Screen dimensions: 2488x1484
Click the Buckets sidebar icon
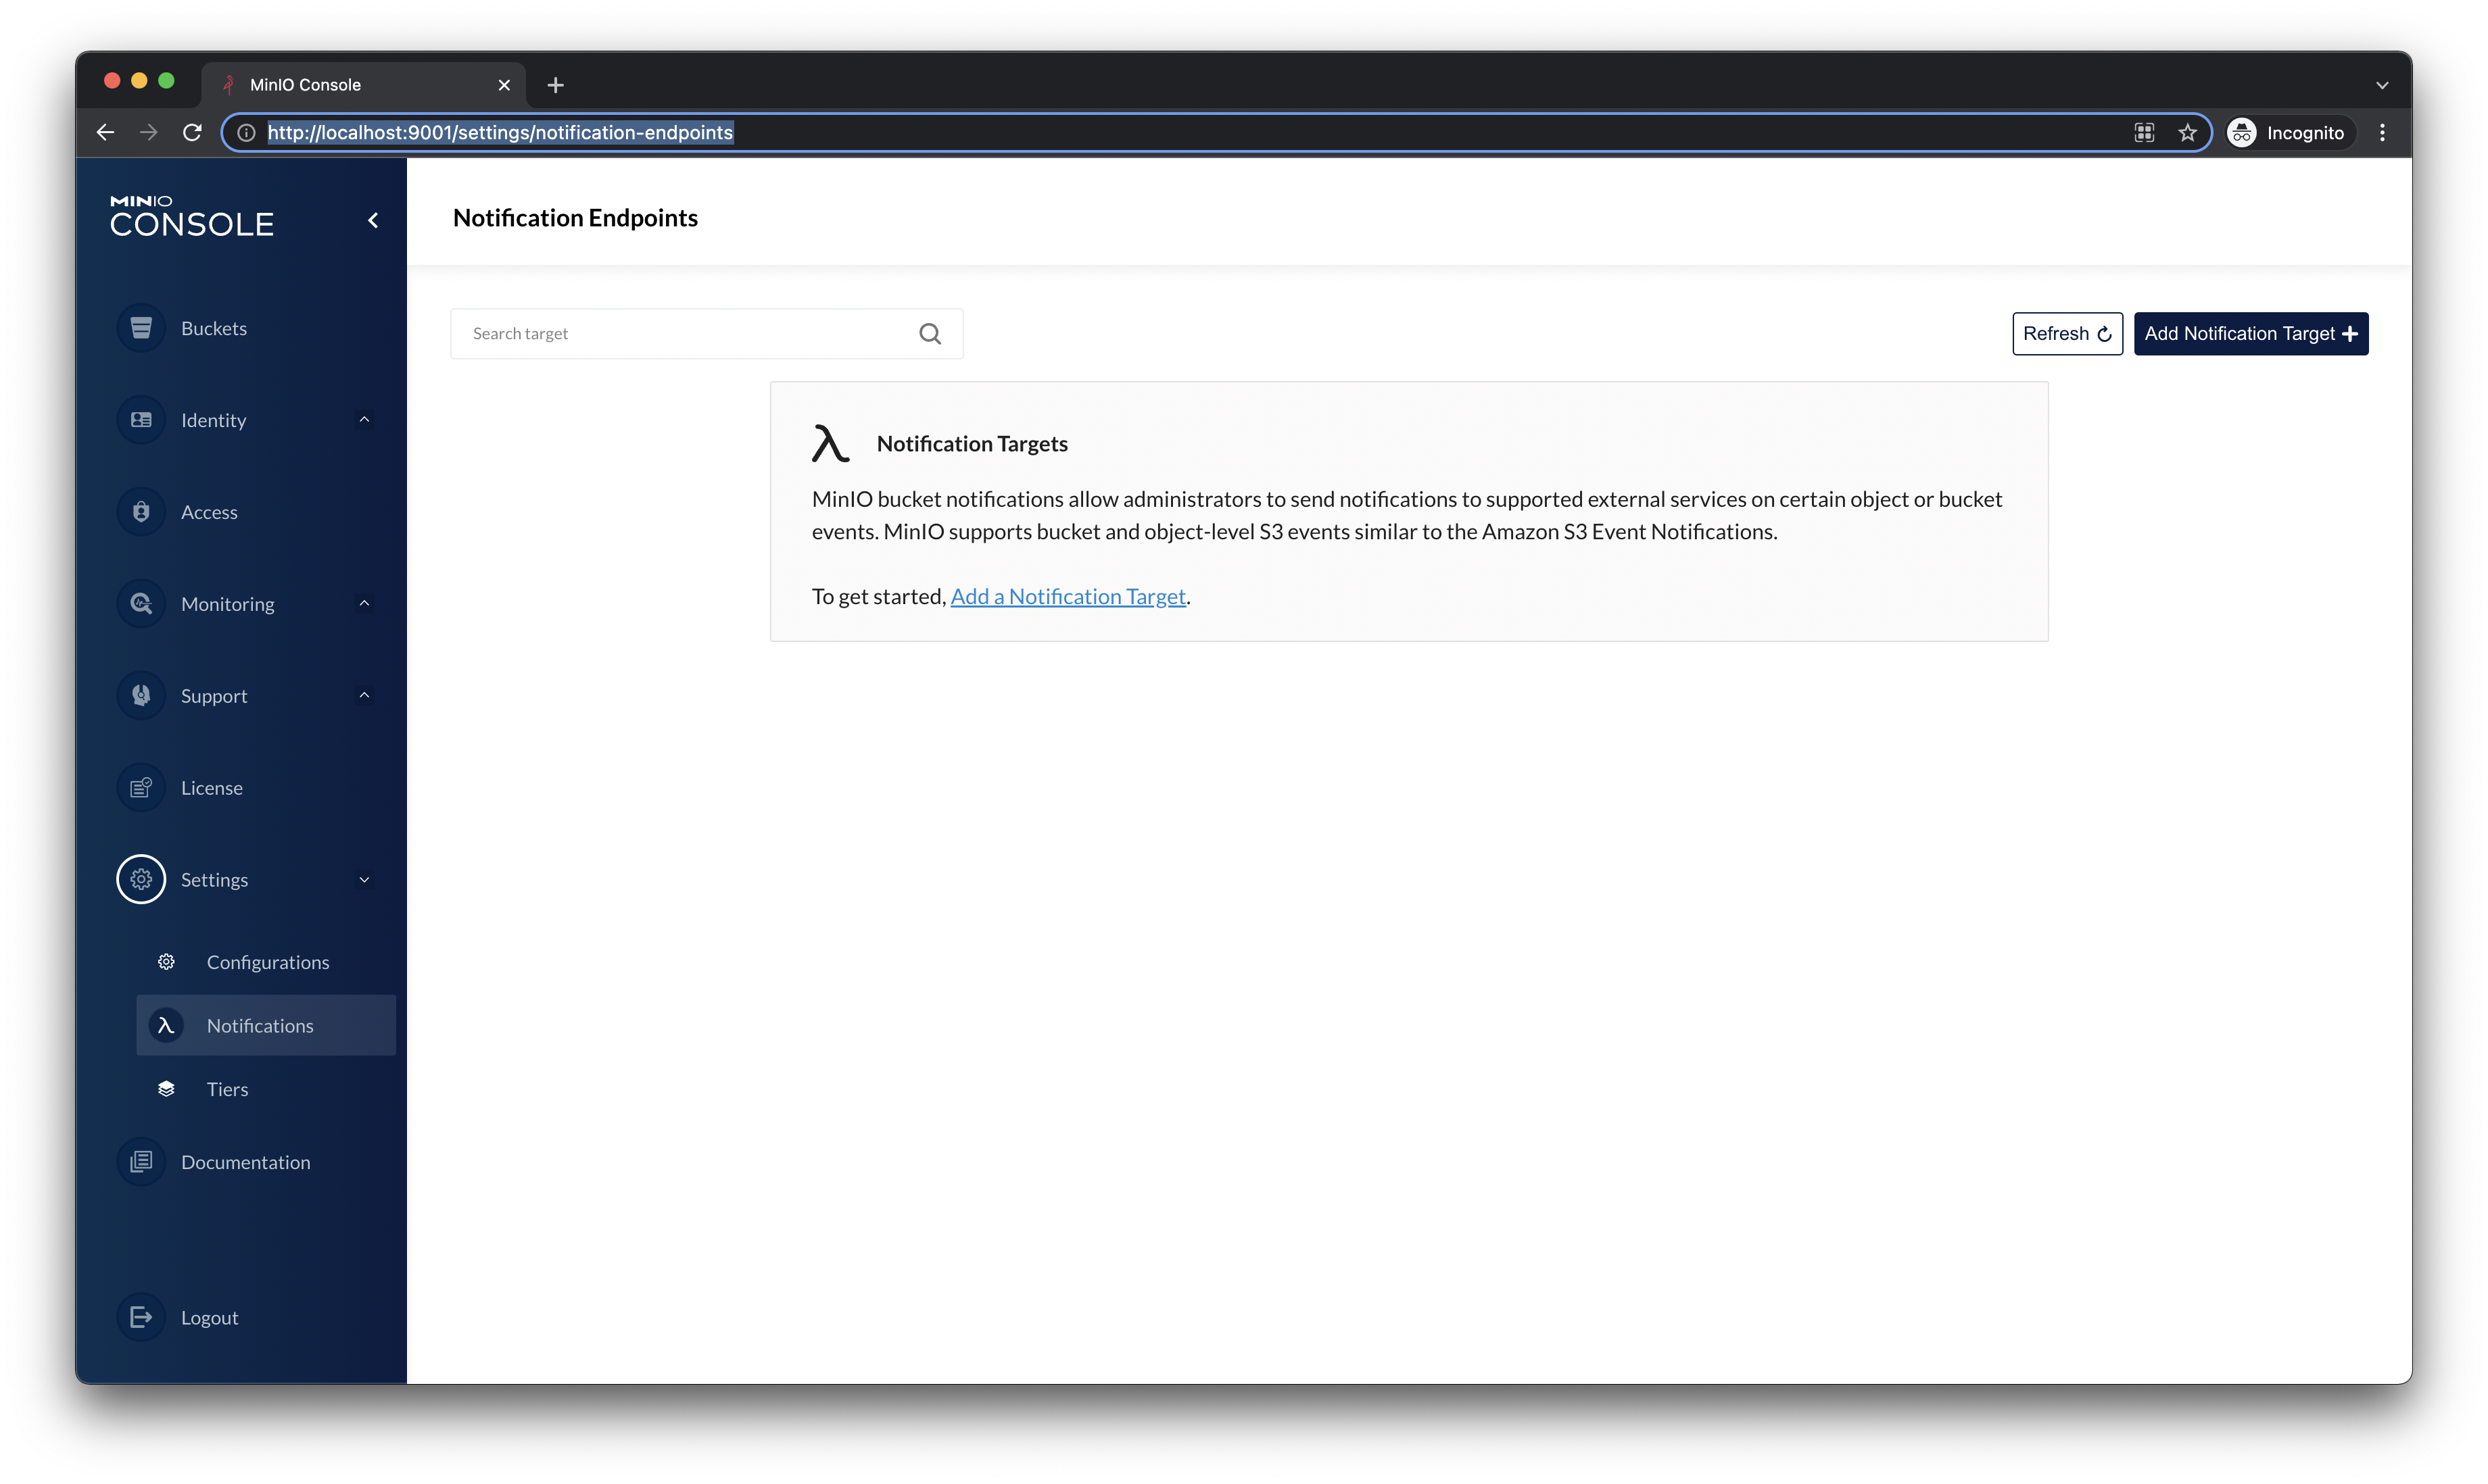tap(139, 327)
